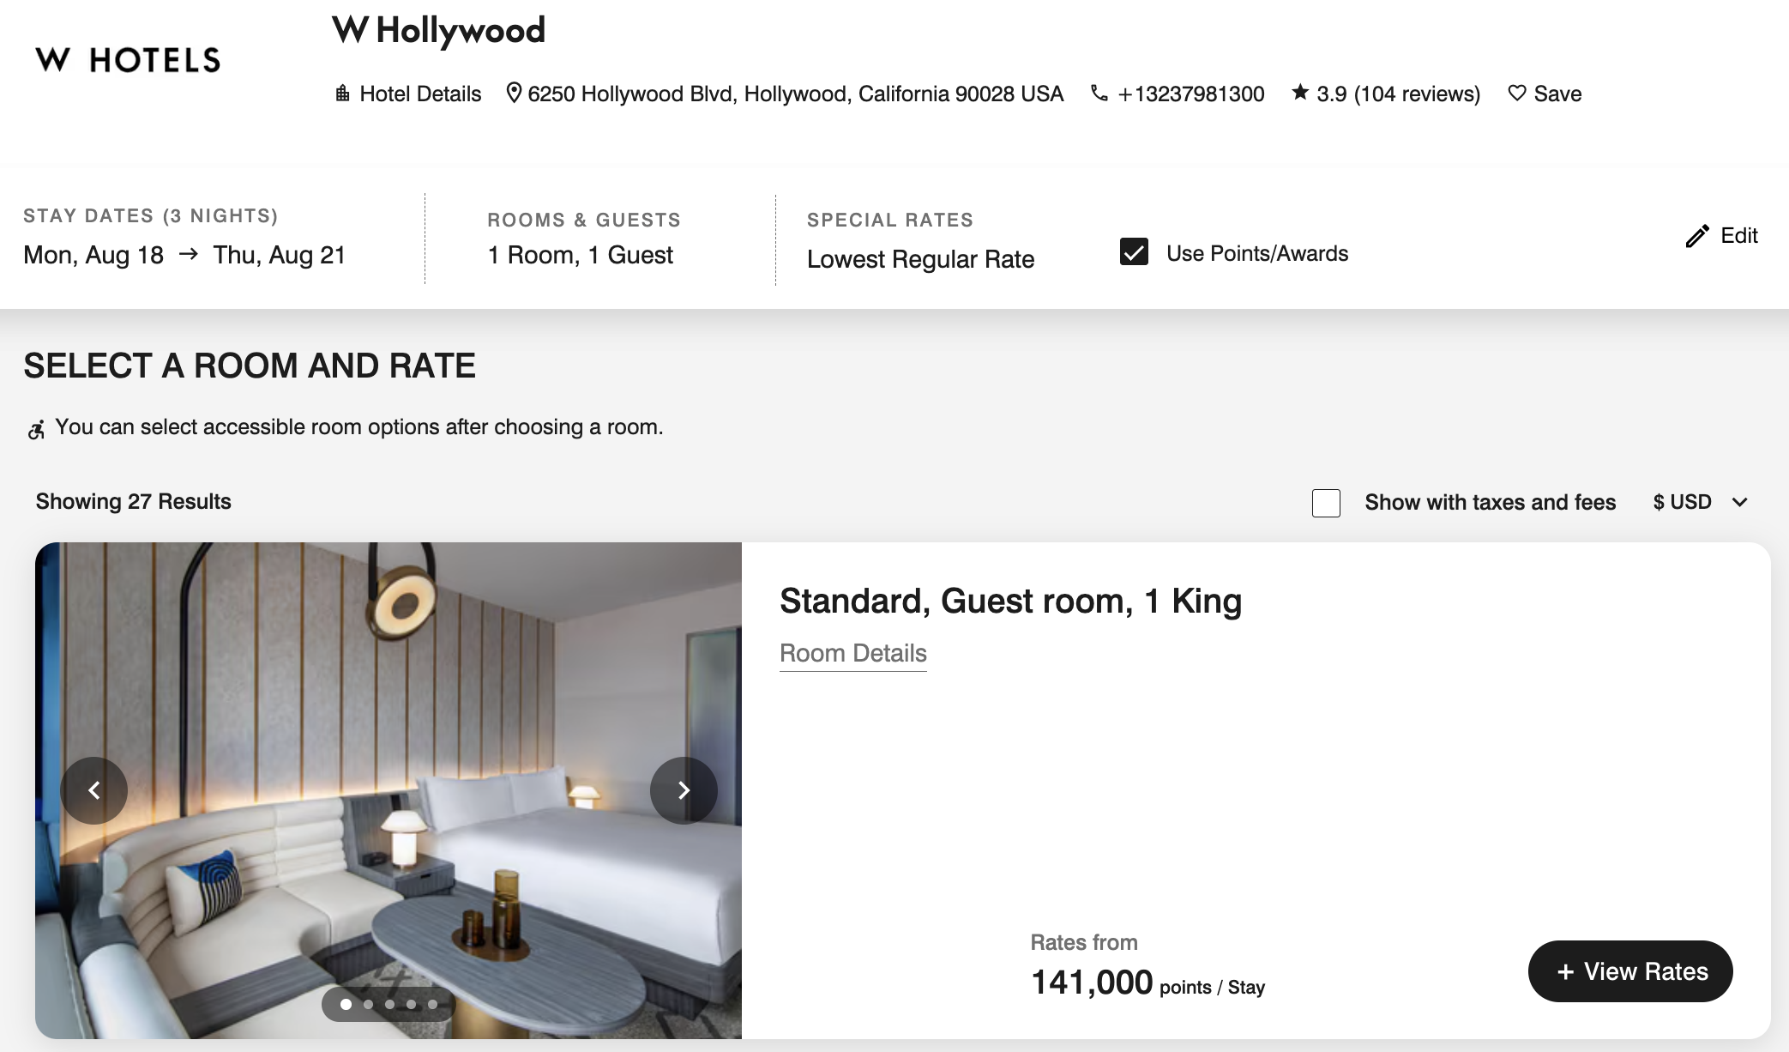Screen dimensions: 1789x1052
Task: Show next room photo with right arrow
Action: 684,790
